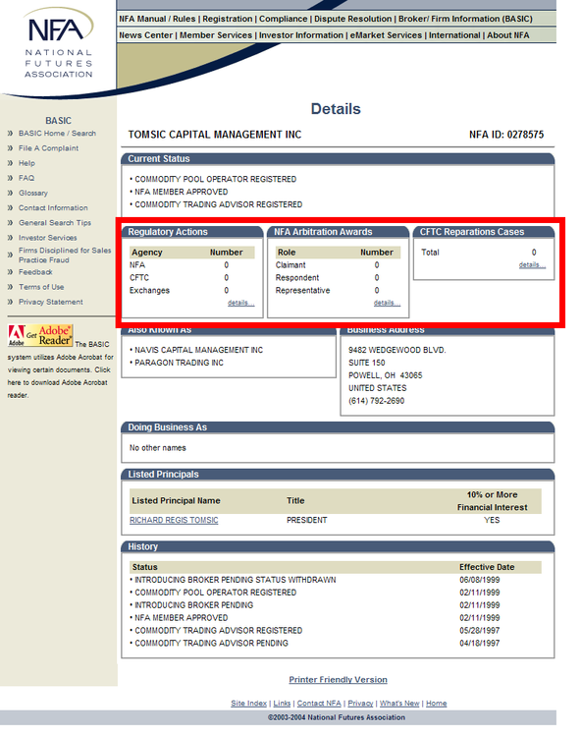
Task: Open FAQ sidebar link
Action: (26, 178)
